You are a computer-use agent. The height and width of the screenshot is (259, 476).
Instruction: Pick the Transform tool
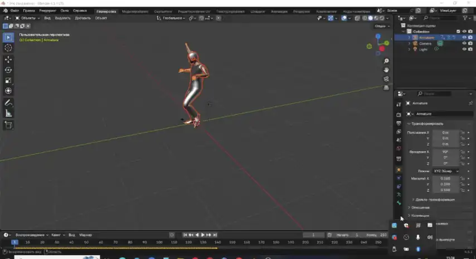point(8,91)
